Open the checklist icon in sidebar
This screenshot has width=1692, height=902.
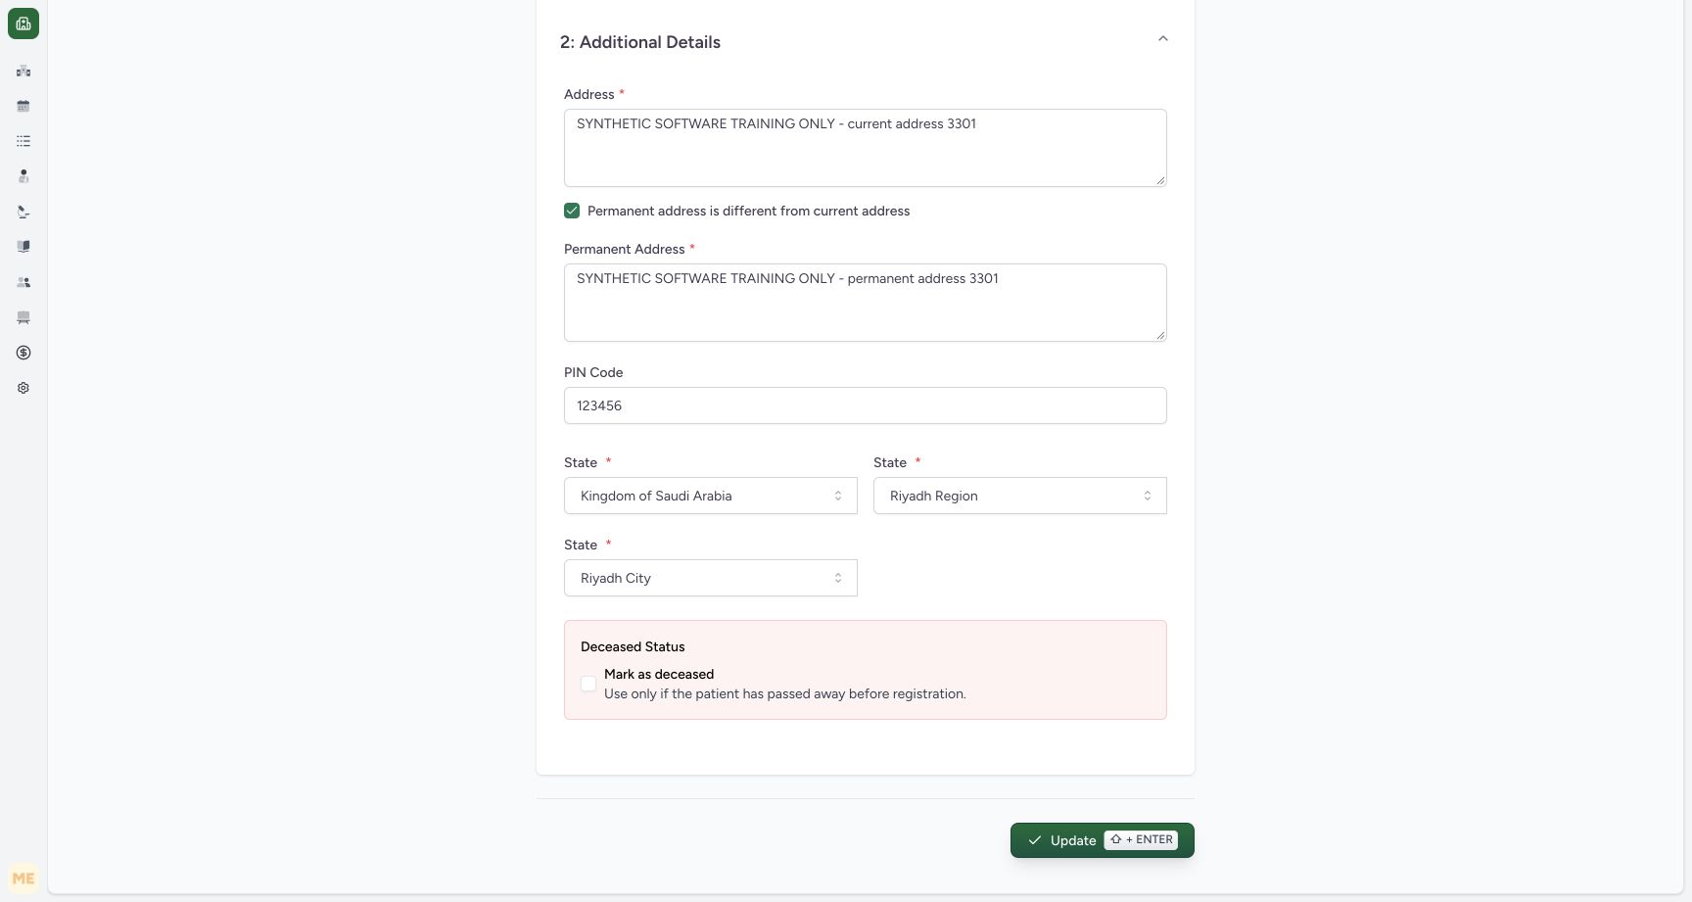[x=23, y=141]
